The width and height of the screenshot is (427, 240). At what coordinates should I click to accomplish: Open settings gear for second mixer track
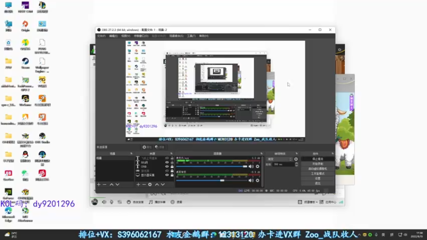[257, 180]
